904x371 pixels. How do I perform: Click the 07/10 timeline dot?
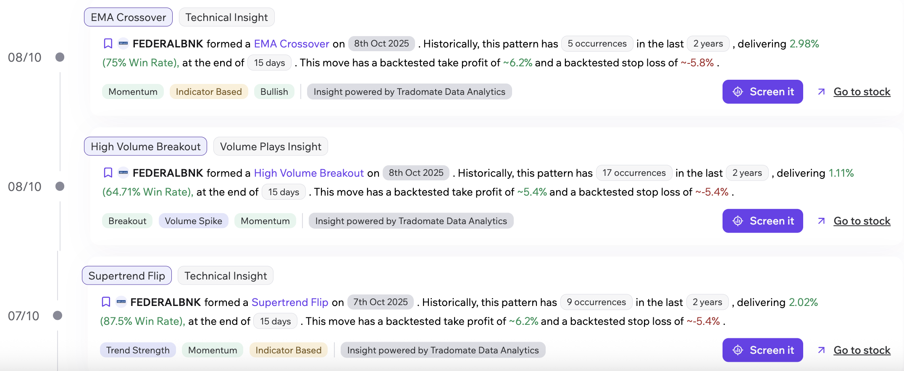pos(58,316)
